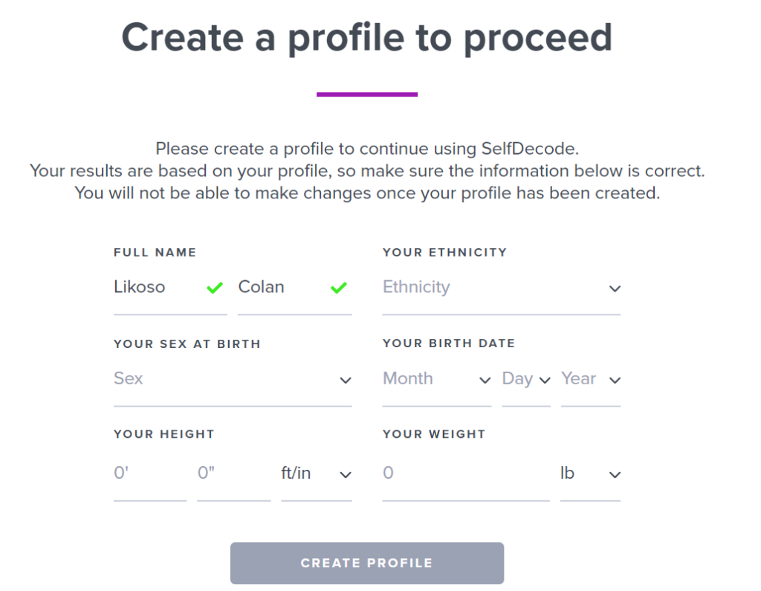Click the Month chevron arrow

click(485, 380)
